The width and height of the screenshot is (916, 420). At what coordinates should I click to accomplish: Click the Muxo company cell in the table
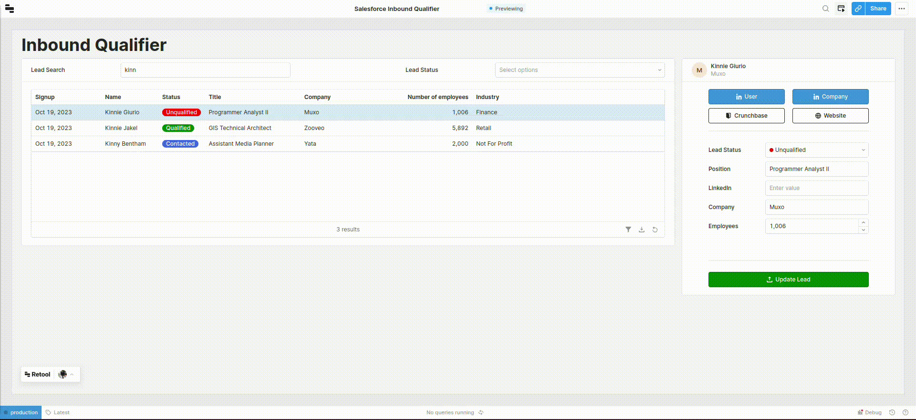click(312, 112)
